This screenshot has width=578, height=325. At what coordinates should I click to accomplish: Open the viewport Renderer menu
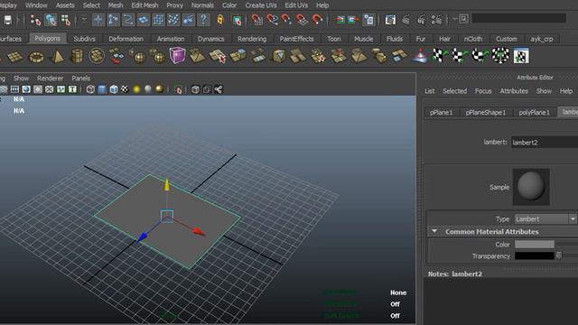click(51, 79)
